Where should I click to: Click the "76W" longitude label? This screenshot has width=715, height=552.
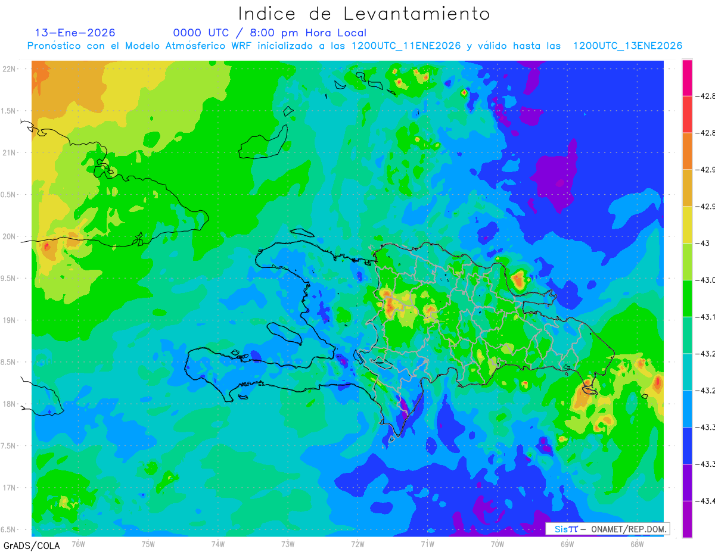click(x=78, y=544)
